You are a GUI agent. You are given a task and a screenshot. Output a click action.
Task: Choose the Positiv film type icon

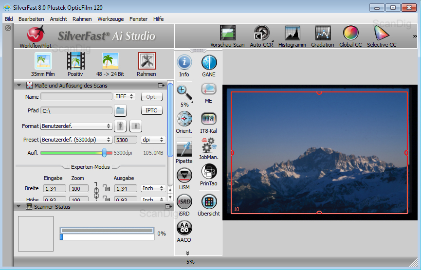point(75,61)
